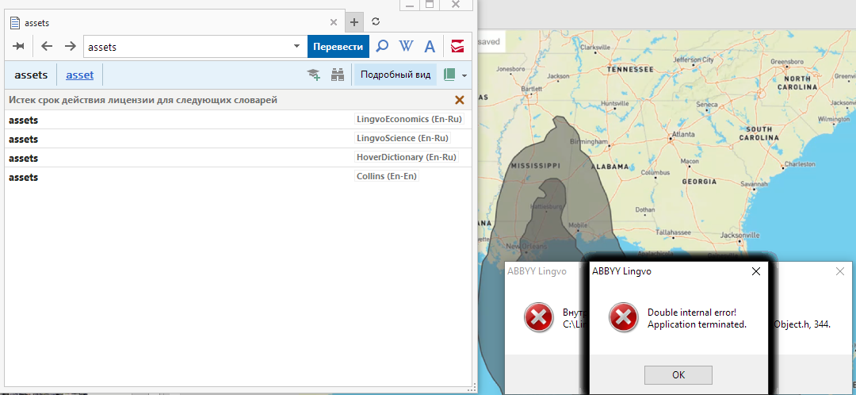Close the background ABBYY Lingvo error dialog
856x395 pixels.
point(840,271)
